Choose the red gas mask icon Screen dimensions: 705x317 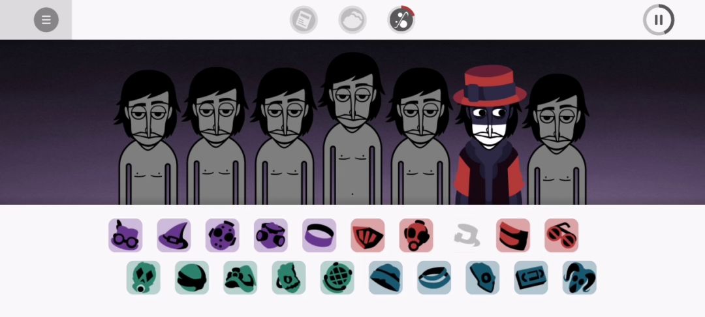coord(416,235)
